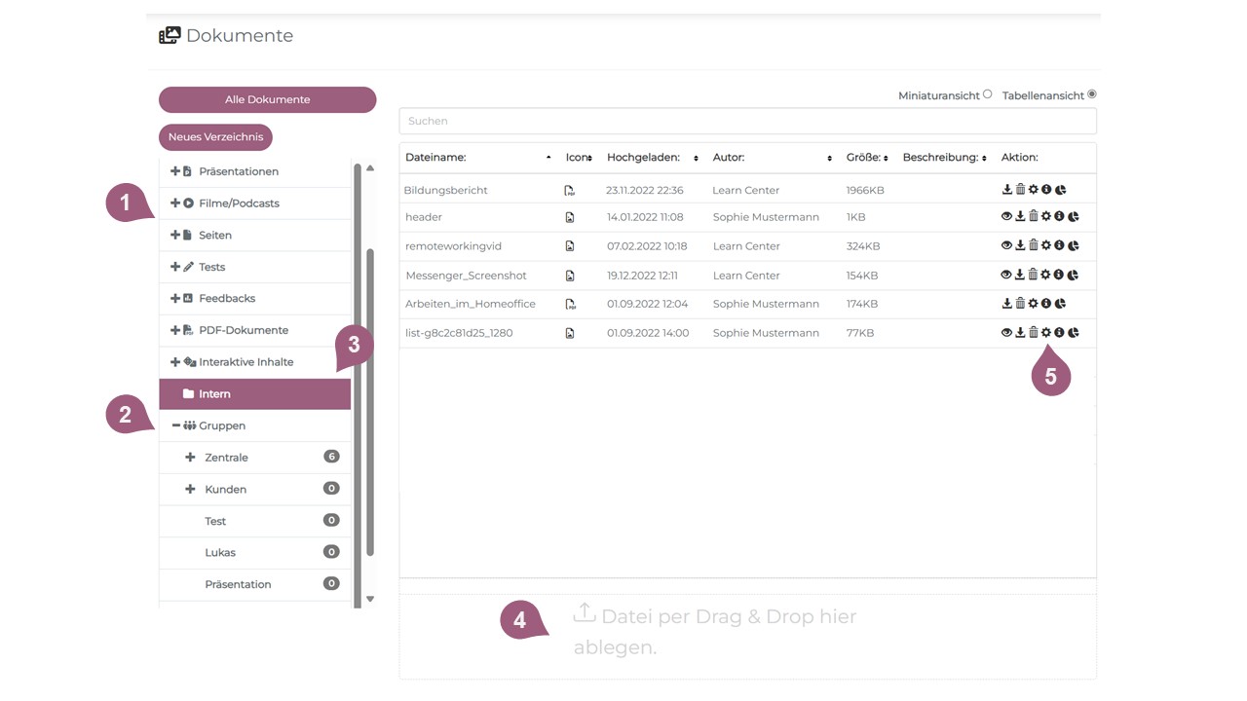Click the folder tree scroll-down arrow
The image size is (1247, 701).
(x=370, y=599)
